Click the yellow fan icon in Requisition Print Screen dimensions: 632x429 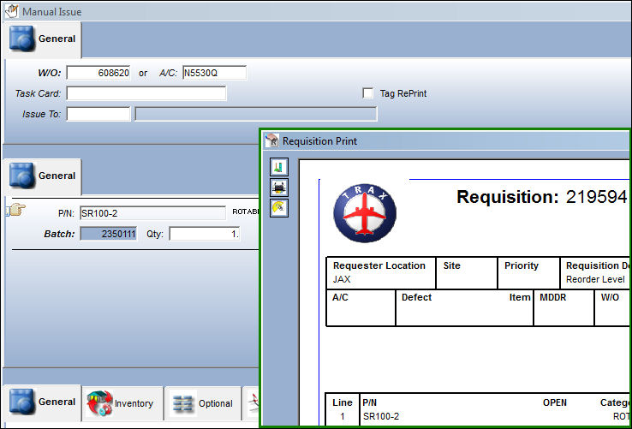(279, 208)
